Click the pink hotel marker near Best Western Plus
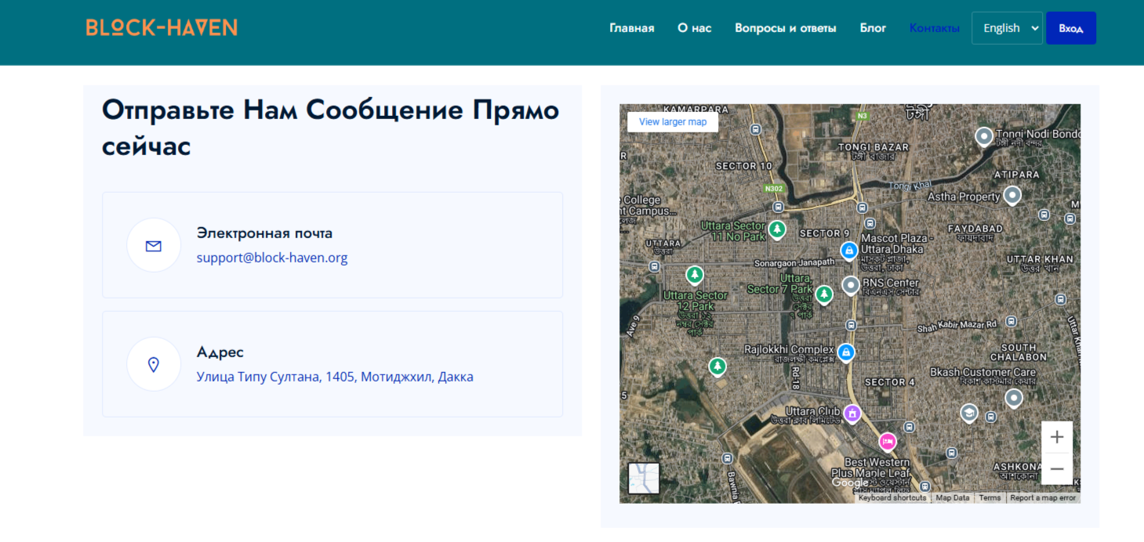The width and height of the screenshot is (1144, 542). click(x=888, y=442)
